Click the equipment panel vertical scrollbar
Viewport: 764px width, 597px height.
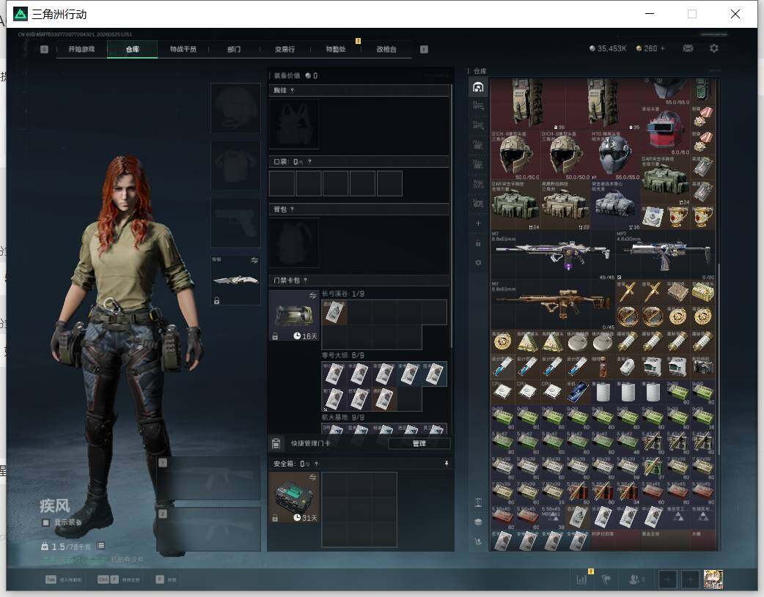452,217
